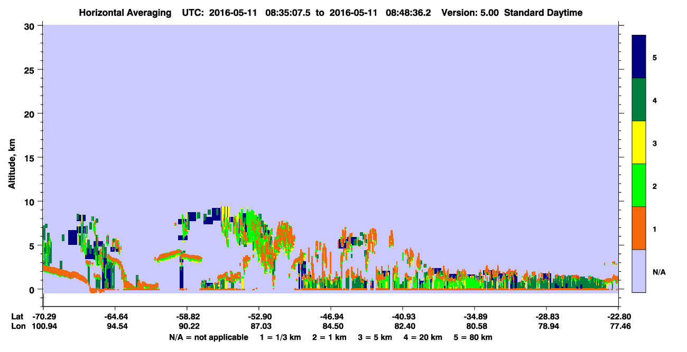Click the 'Lon' row label
687x352 pixels.
pos(17,327)
